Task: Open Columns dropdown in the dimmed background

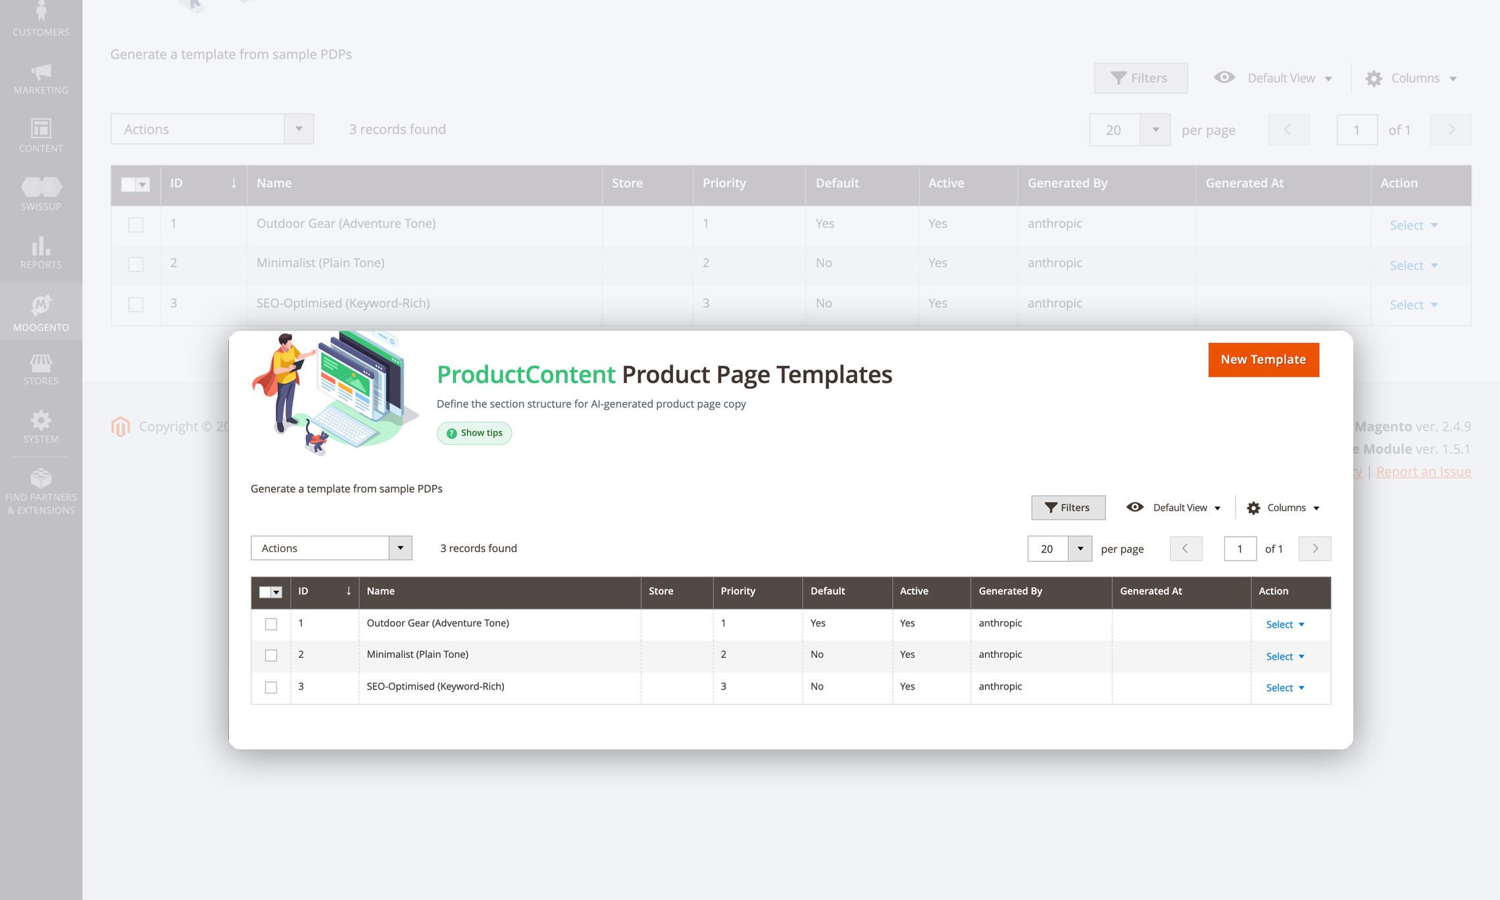Action: click(1411, 78)
